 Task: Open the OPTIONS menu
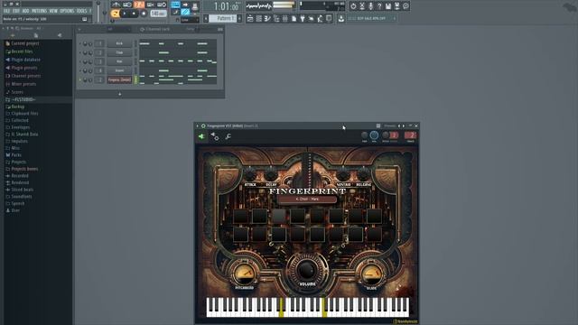(x=67, y=11)
